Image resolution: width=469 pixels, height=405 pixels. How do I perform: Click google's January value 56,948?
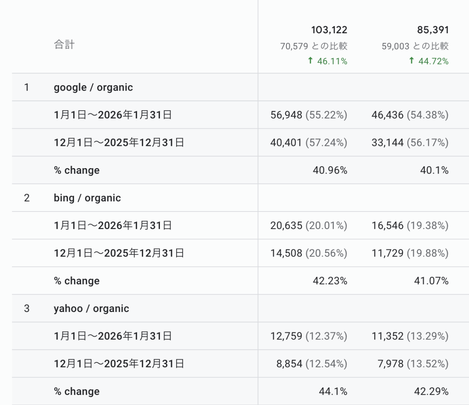286,115
